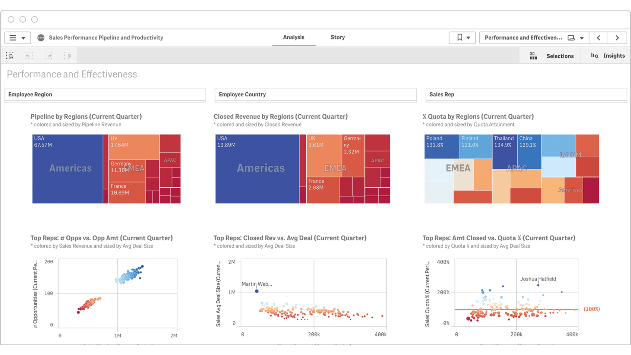
Task: Open the hamburger navigation menu
Action: pyautogui.click(x=13, y=38)
